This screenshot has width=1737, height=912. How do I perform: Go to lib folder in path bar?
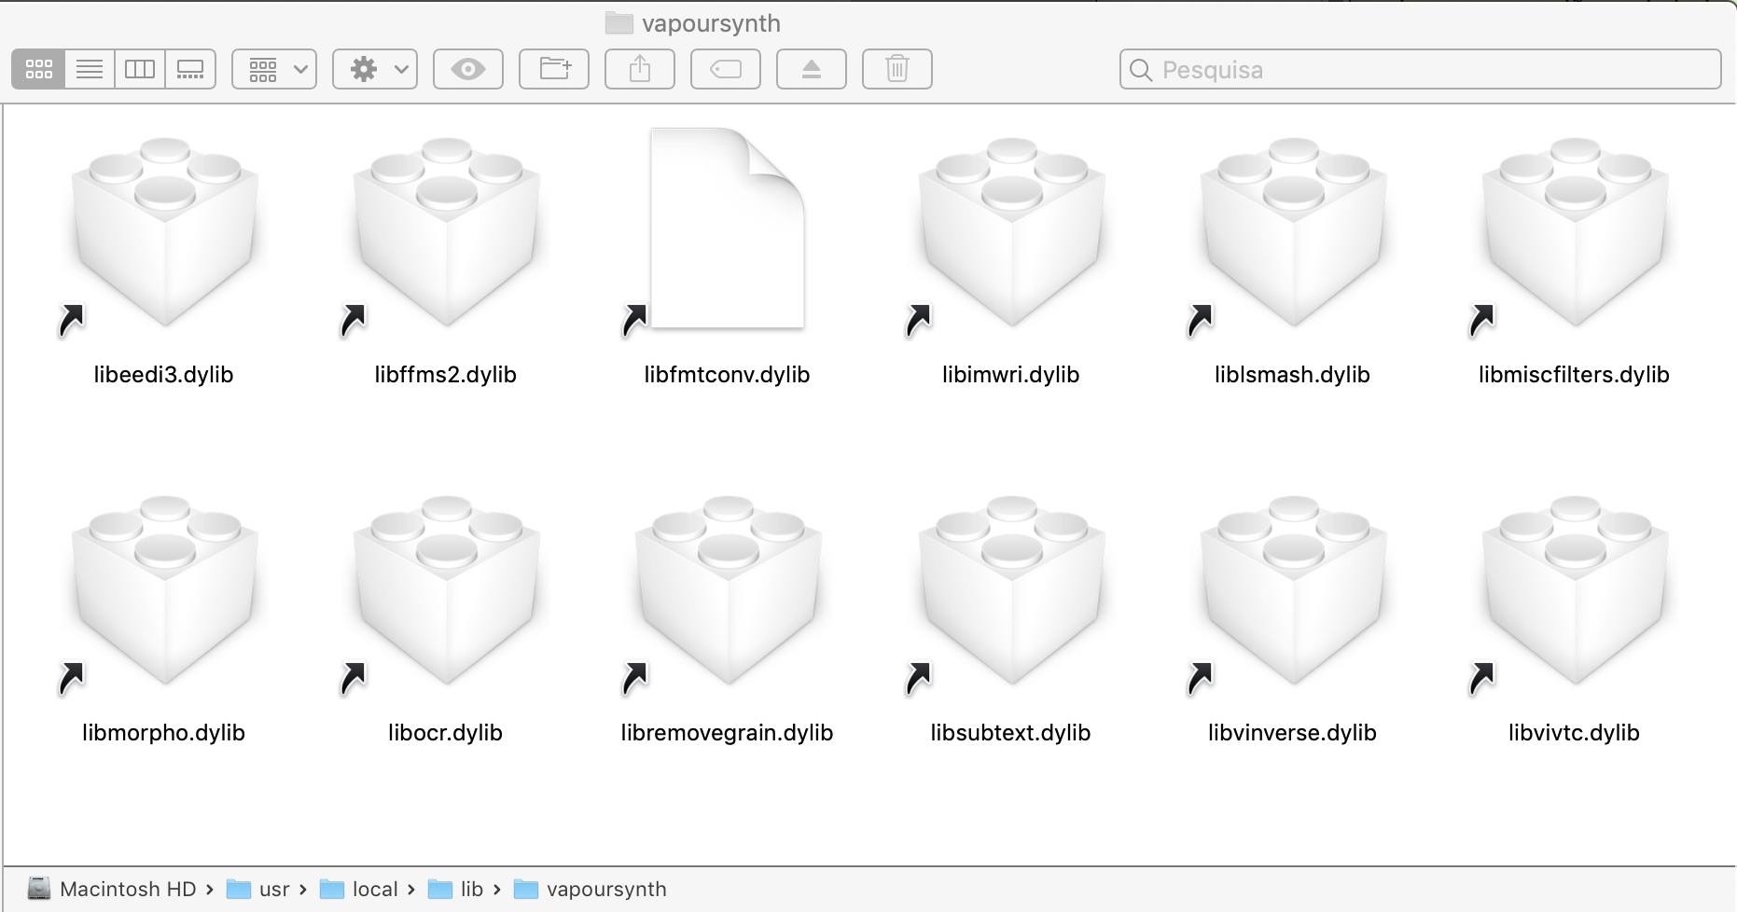click(x=456, y=889)
